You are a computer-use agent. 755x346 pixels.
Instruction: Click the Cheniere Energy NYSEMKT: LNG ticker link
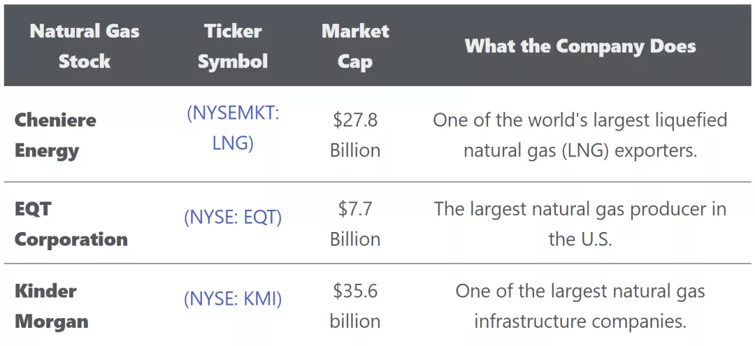(x=233, y=129)
